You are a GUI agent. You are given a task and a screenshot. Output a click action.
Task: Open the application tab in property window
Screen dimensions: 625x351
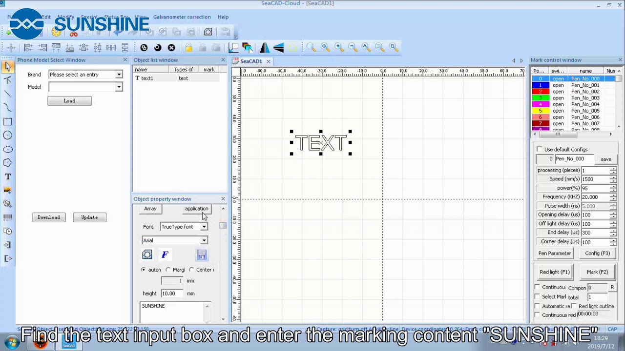point(196,209)
